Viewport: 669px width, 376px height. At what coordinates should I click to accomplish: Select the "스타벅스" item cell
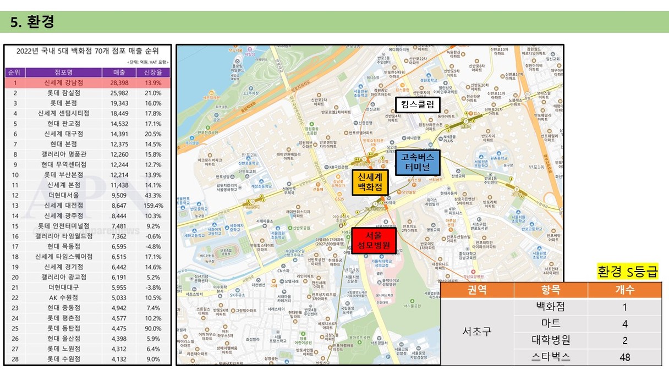pos(550,357)
